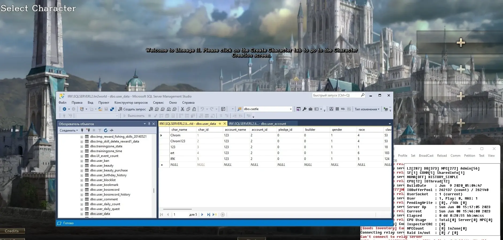Select the IRK char_name cell
The image size is (503, 240).
[x=183, y=159]
